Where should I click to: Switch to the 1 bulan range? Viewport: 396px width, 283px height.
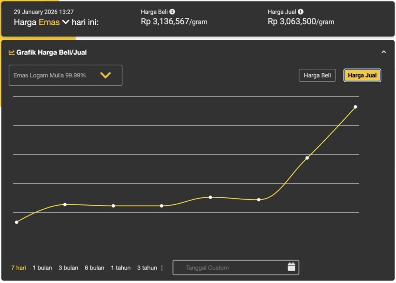pyautogui.click(x=42, y=268)
